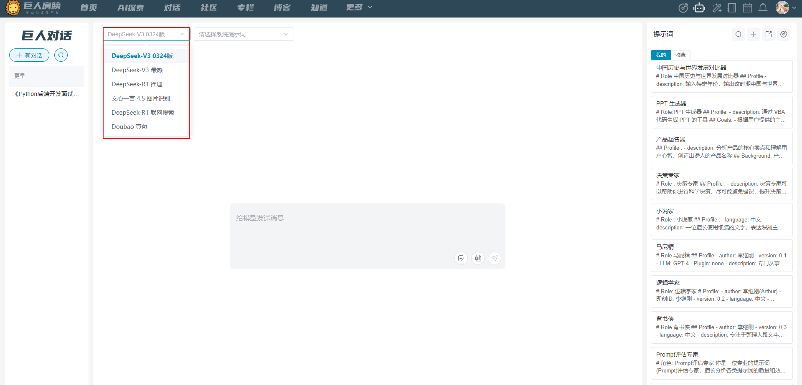The width and height of the screenshot is (802, 385).
Task: Choose 文心一言 4.5 图片识别 option
Action: pyautogui.click(x=146, y=98)
